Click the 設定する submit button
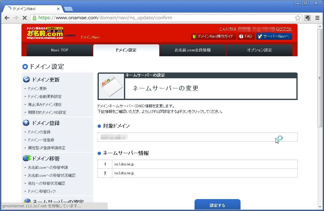The image size is (324, 211). 217,205
